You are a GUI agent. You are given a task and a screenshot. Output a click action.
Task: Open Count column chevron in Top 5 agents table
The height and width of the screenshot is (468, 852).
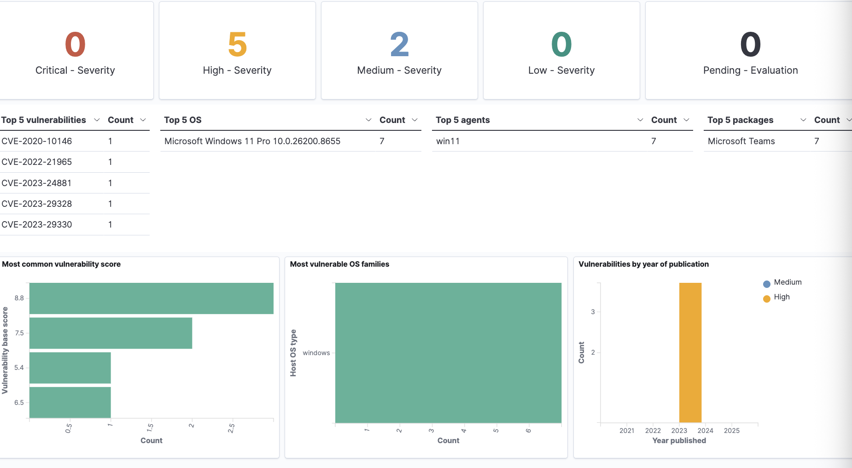pos(686,120)
